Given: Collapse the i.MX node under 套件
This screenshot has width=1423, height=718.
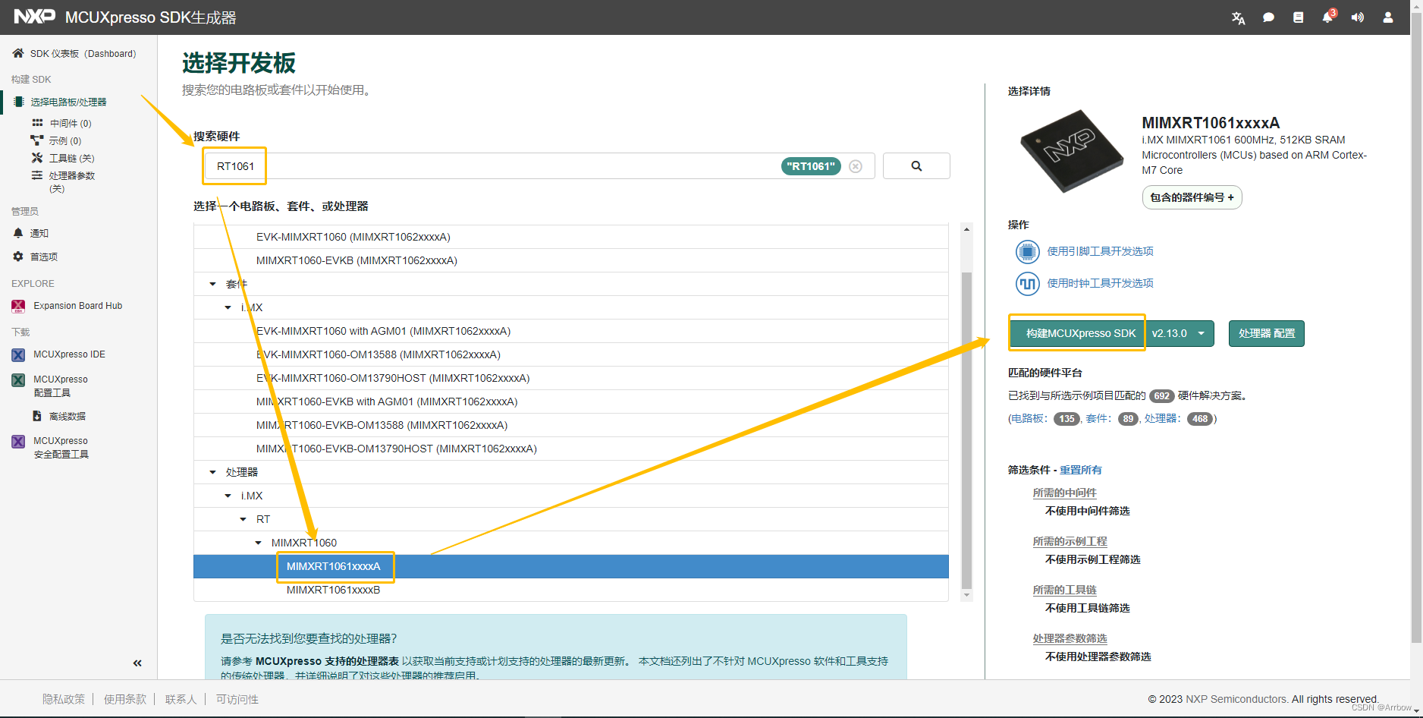Looking at the screenshot, I should (x=228, y=307).
